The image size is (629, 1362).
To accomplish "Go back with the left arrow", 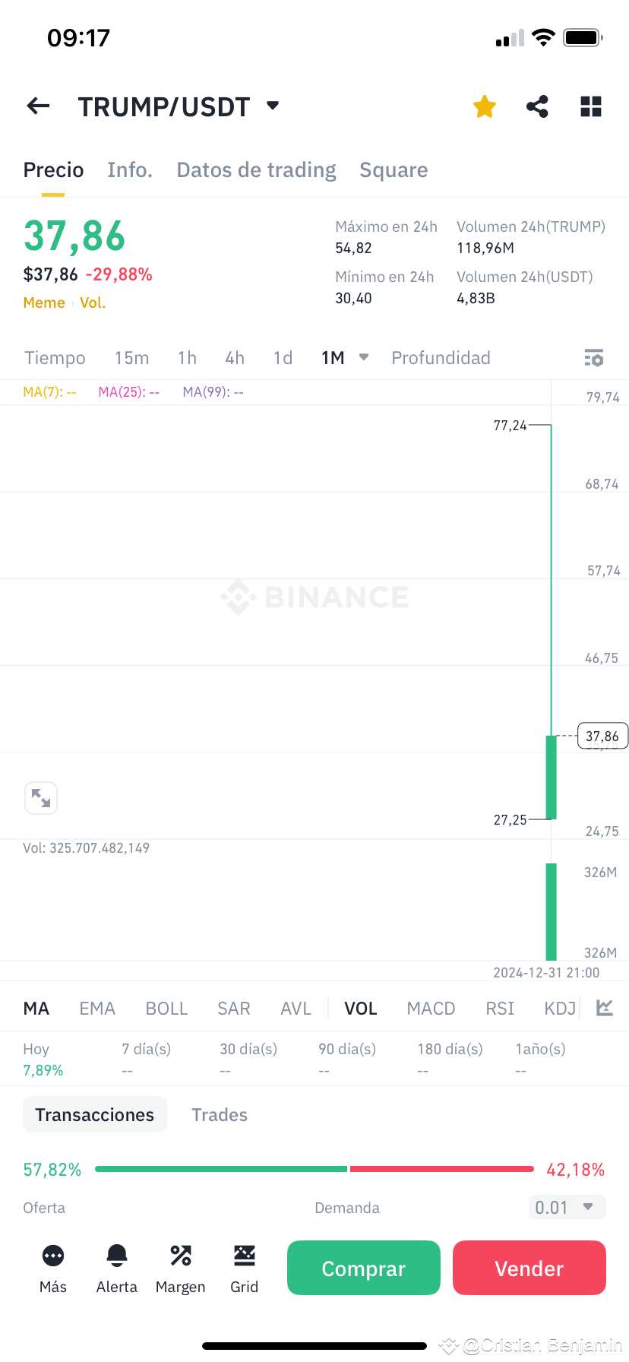I will point(38,106).
